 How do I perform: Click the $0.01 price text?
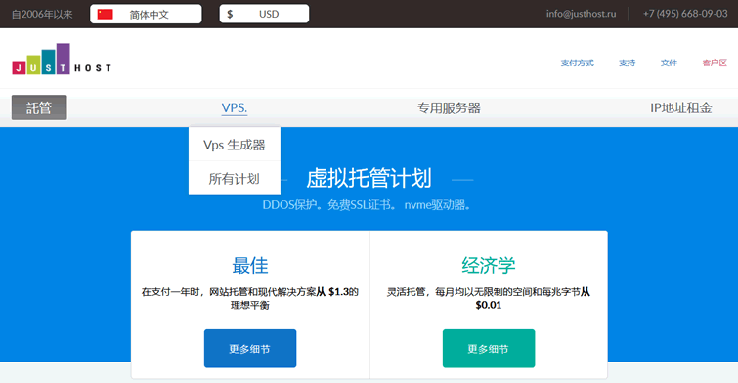tap(489, 305)
